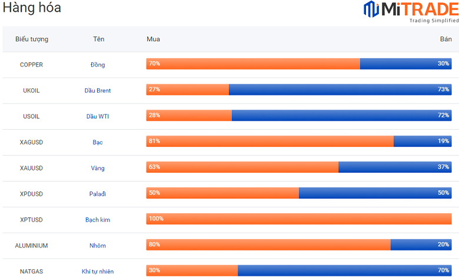
Task: Click the MiTrade logo icon
Action: tap(371, 10)
